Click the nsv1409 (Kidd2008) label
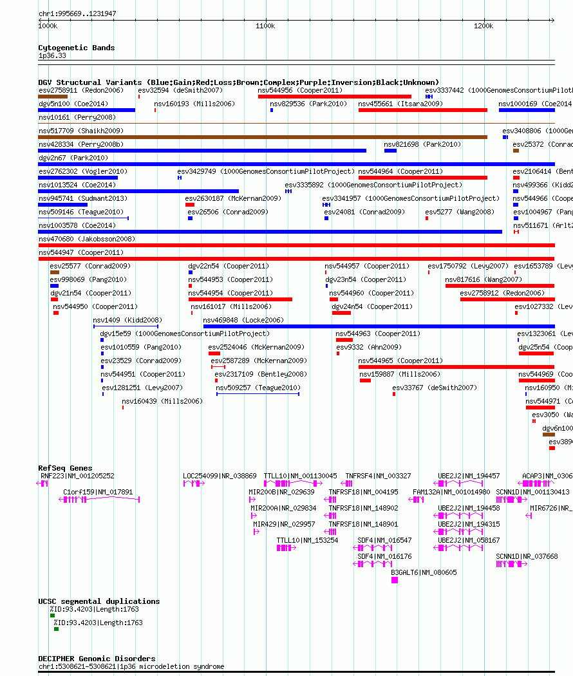573x676 pixels. coord(127,320)
